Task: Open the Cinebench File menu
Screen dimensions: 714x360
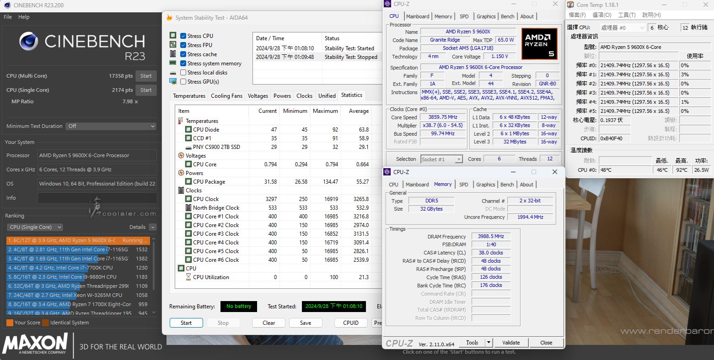Action: click(8, 17)
